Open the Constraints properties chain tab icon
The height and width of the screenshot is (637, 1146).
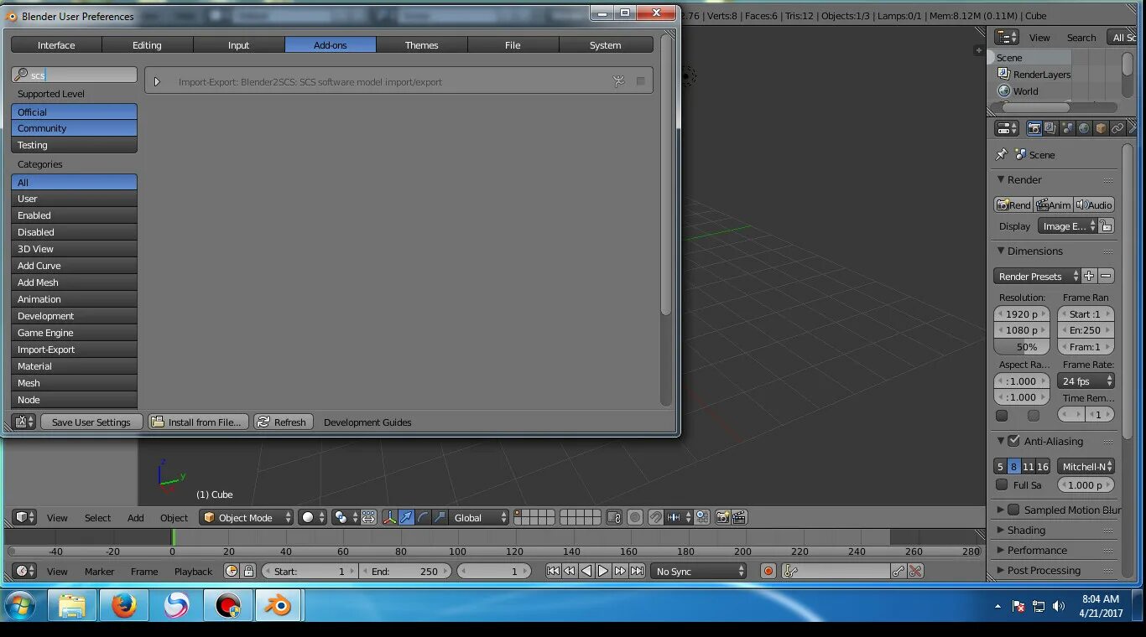(x=1117, y=128)
